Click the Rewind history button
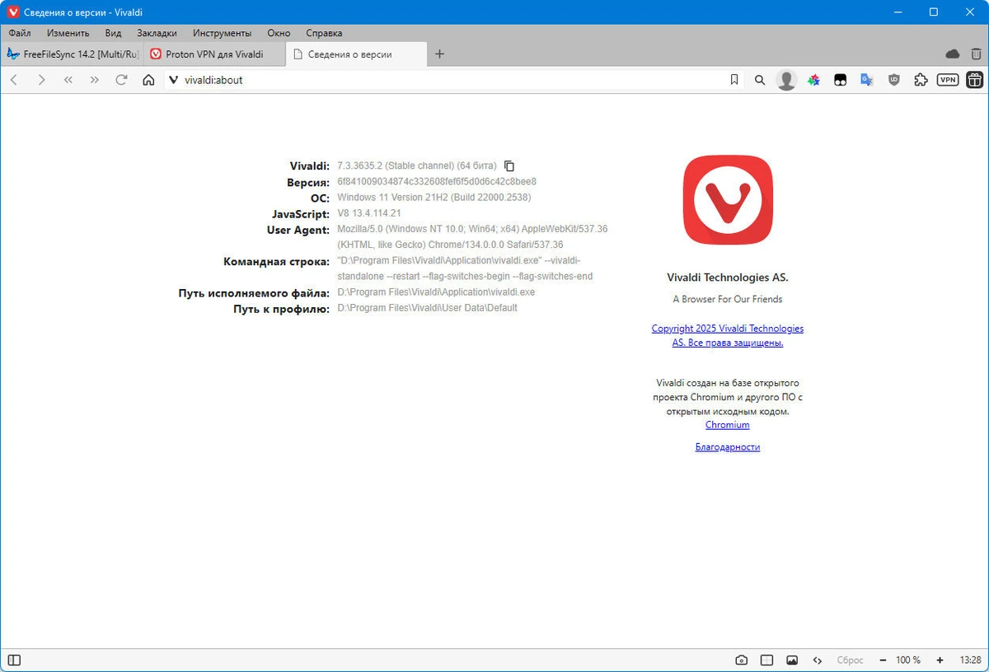Viewport: 989px width, 672px height. pyautogui.click(x=68, y=80)
